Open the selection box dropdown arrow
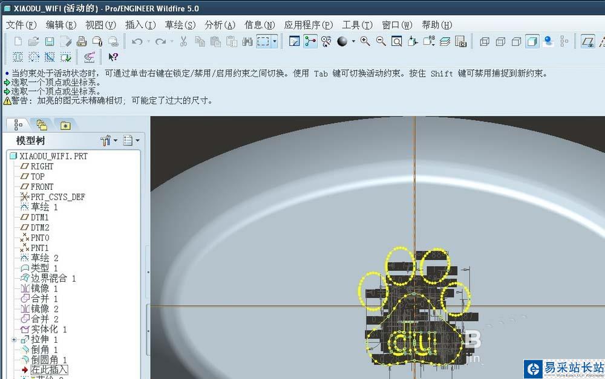This screenshot has height=379, width=605. (x=275, y=41)
